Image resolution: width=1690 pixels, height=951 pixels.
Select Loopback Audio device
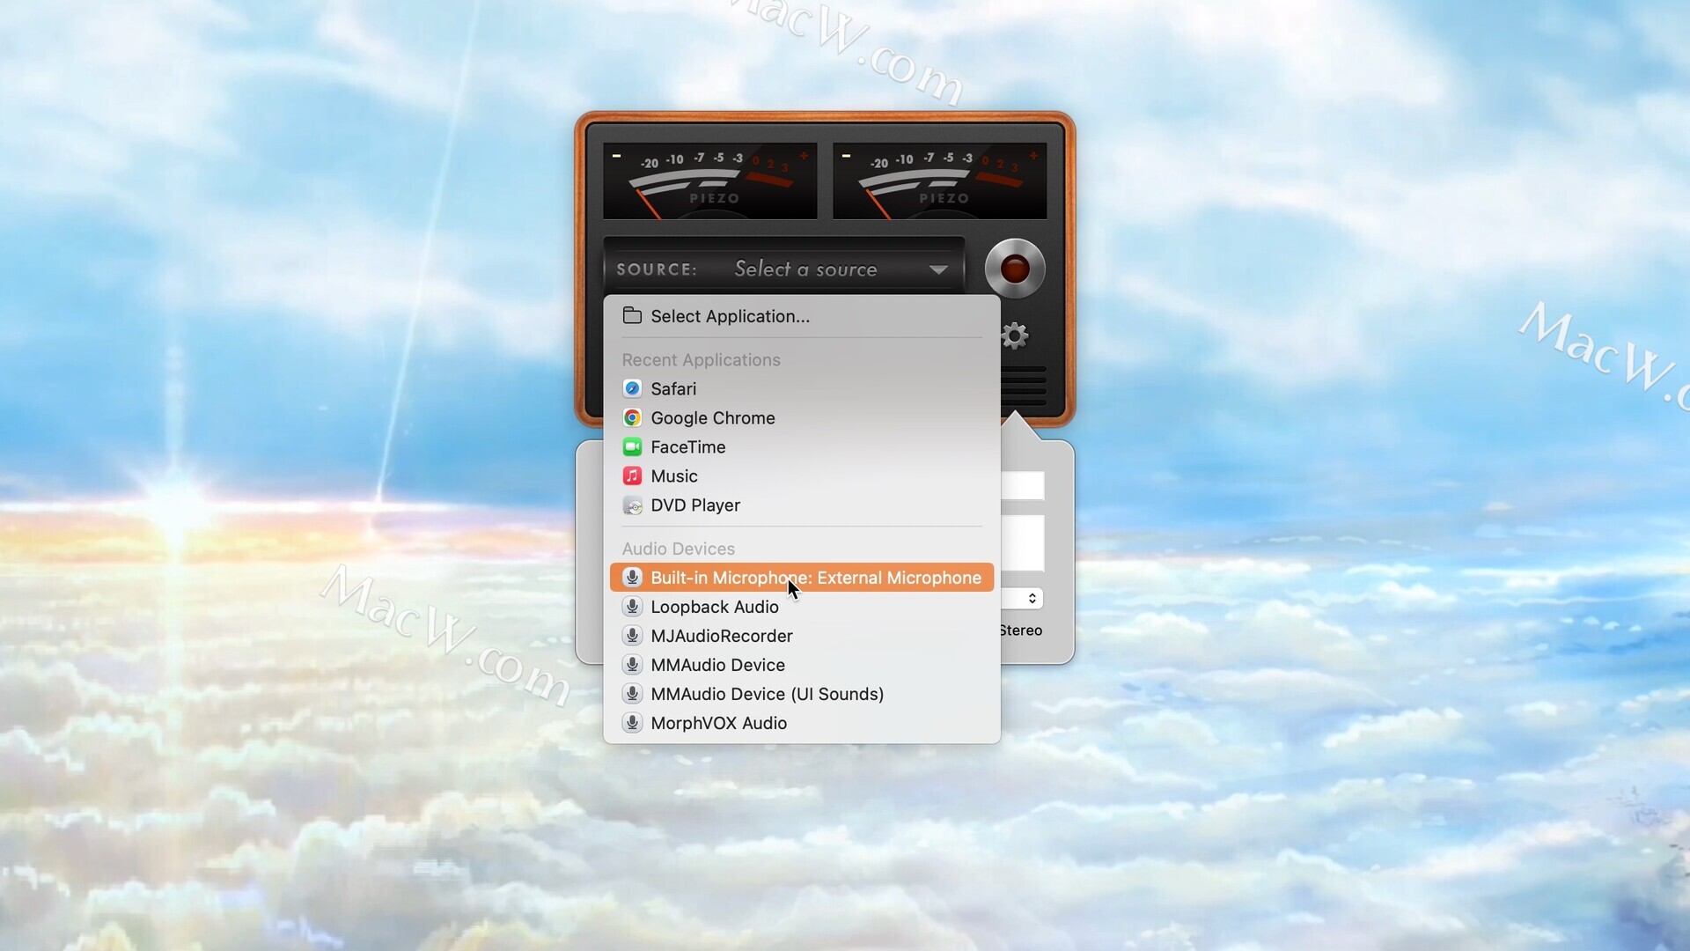[x=802, y=607]
